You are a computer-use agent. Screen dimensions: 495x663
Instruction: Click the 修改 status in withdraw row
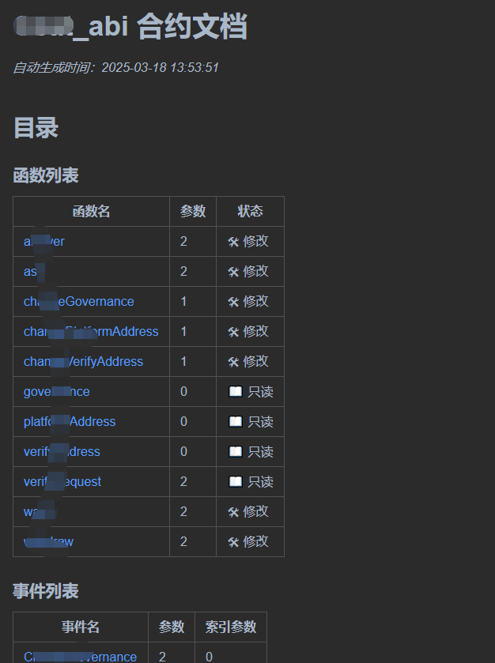click(256, 541)
